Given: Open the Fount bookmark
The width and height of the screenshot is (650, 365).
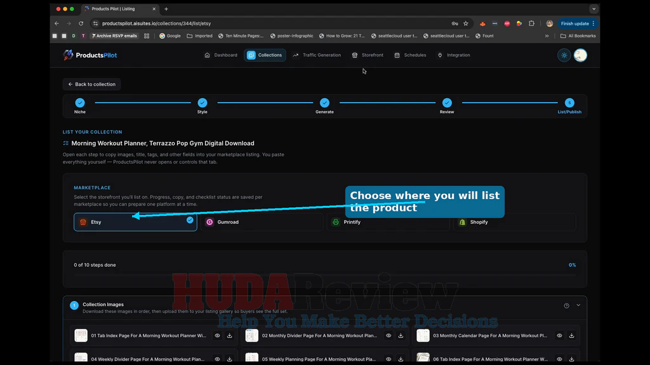Looking at the screenshot, I should 484,36.
